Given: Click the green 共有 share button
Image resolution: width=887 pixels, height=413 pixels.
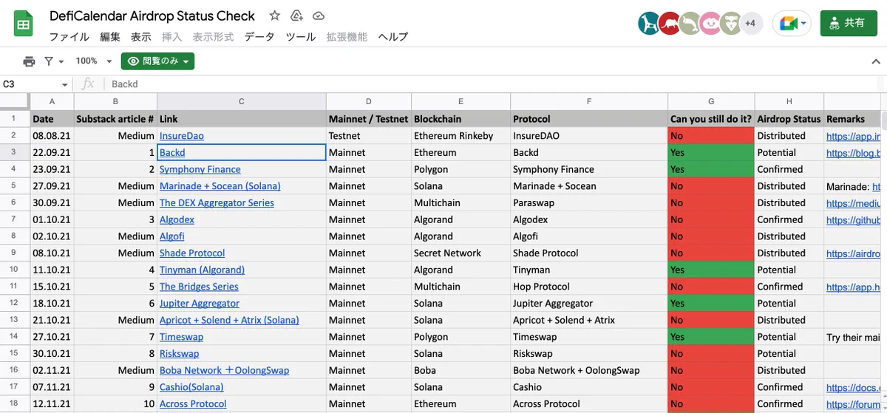Looking at the screenshot, I should (848, 23).
